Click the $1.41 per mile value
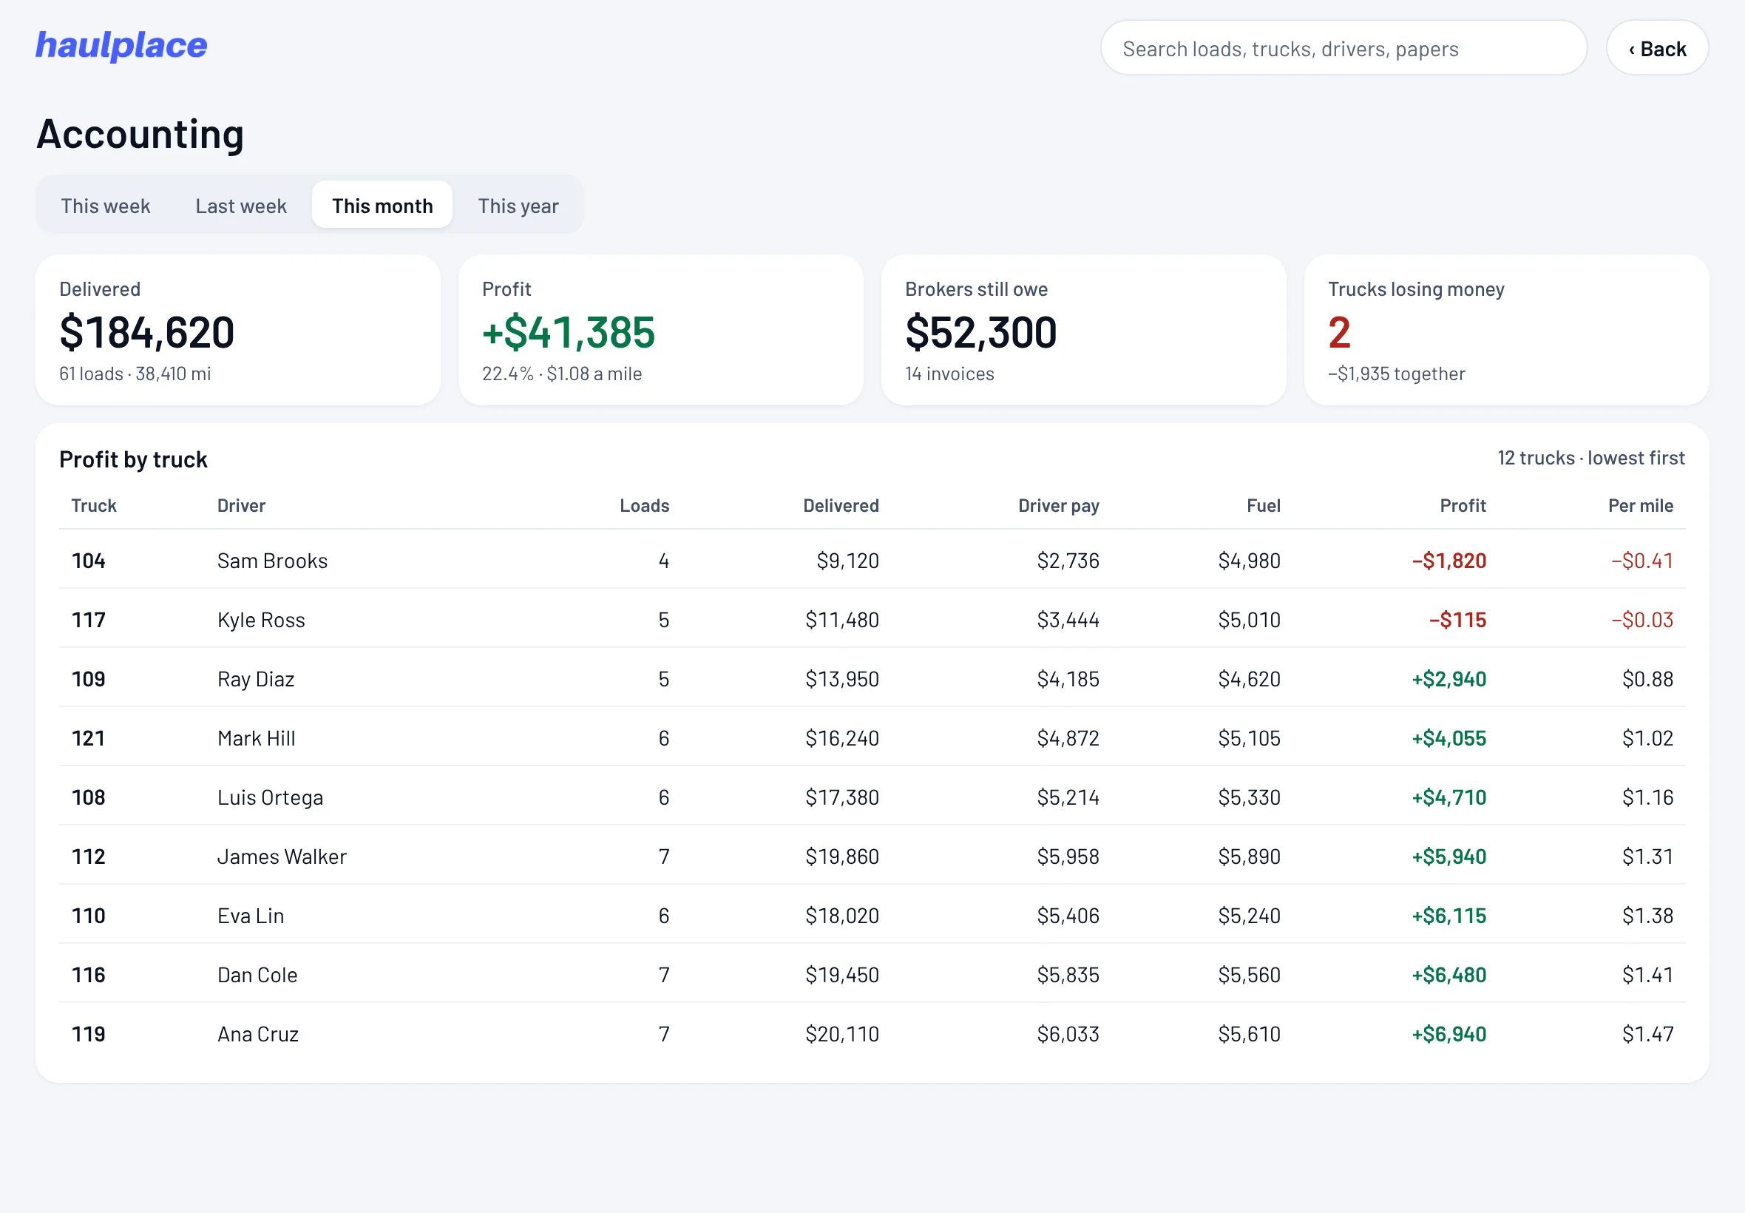 click(1647, 976)
